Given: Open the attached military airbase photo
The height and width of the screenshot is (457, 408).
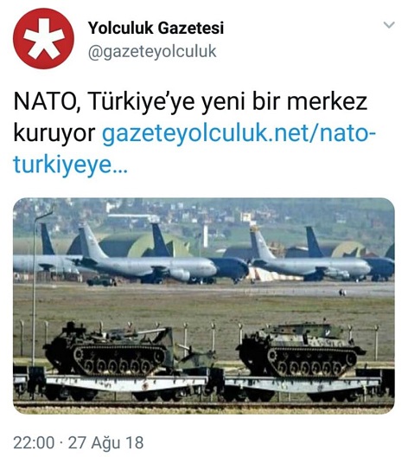Looking at the screenshot, I should tap(204, 306).
